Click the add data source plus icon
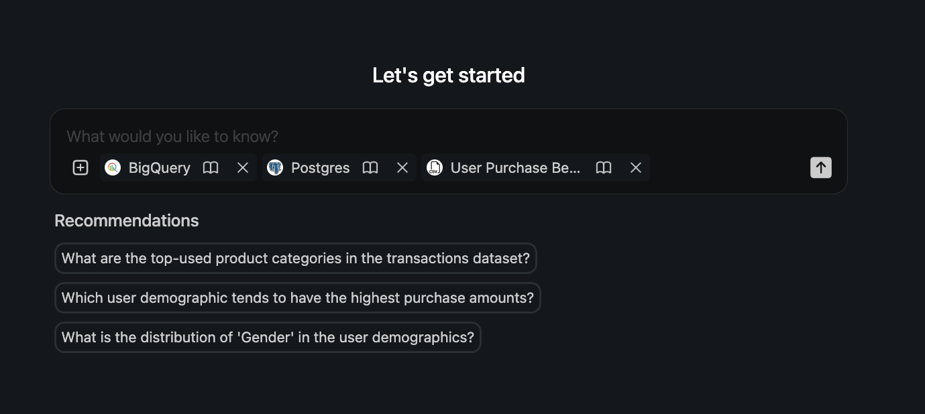The width and height of the screenshot is (925, 414). tap(80, 167)
